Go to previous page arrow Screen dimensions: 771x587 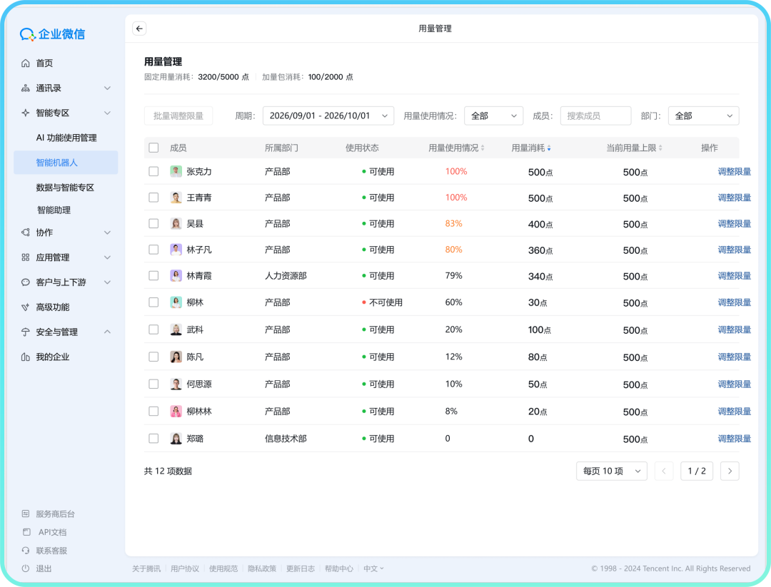pos(664,471)
